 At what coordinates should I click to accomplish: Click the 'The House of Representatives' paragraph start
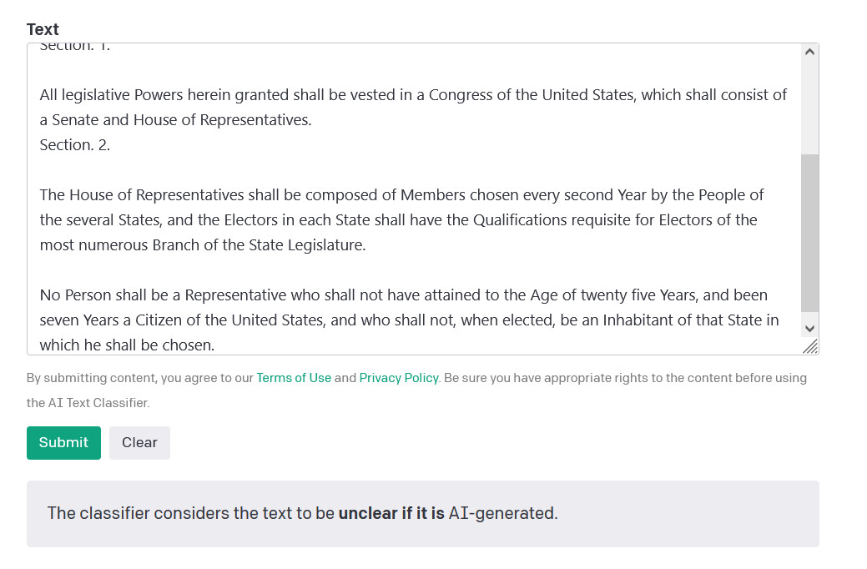[x=42, y=195]
